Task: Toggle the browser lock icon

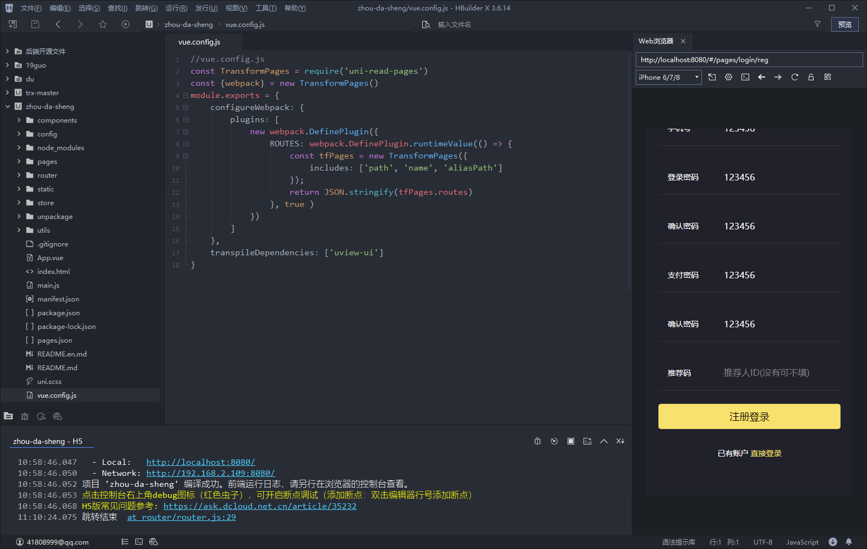Action: pos(811,77)
